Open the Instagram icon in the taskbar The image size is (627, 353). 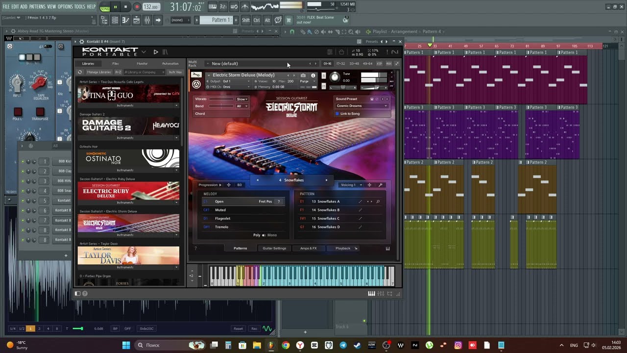458,345
